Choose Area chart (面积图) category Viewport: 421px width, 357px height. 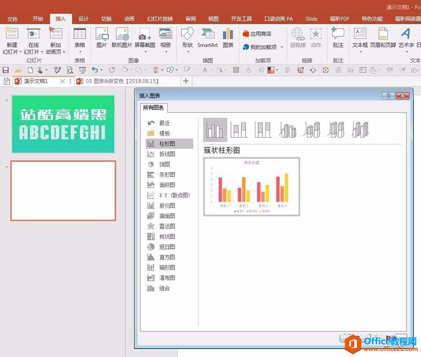169,185
